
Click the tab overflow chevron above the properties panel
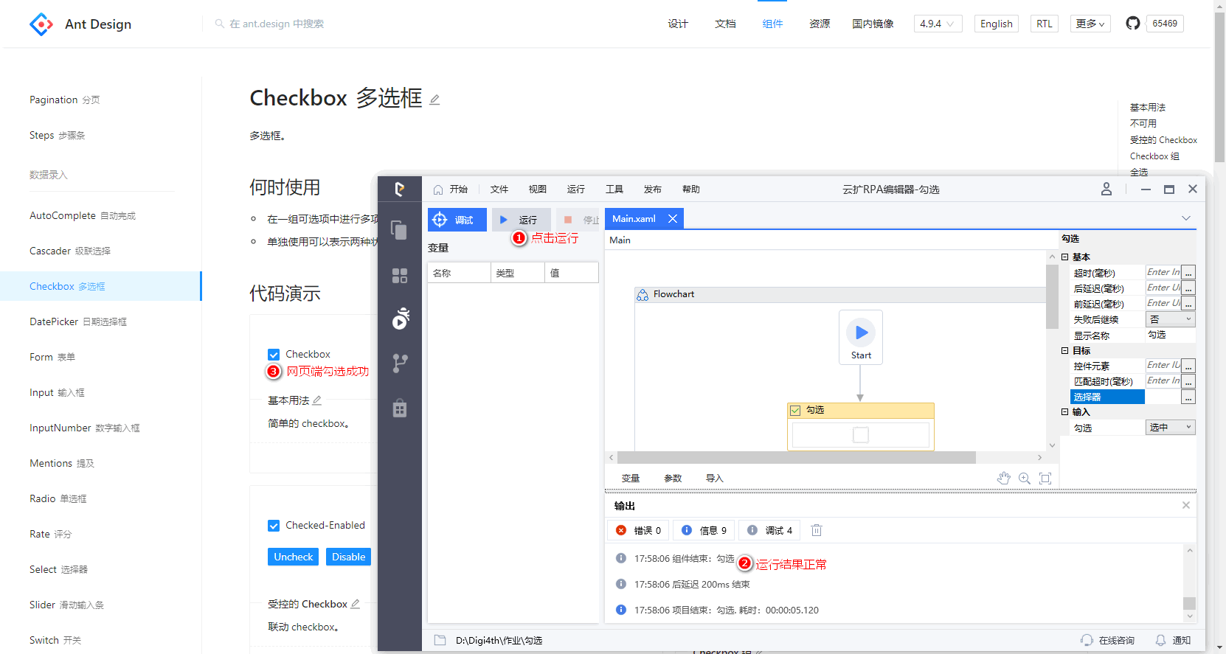1186,218
